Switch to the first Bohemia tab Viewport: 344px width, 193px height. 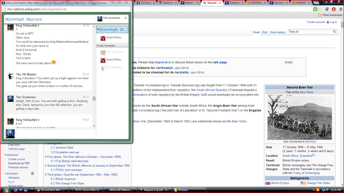[234, 3]
